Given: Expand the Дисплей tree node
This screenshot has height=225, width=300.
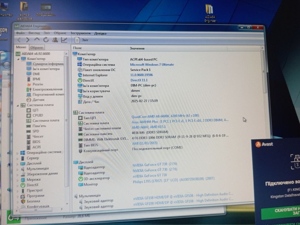Looking at the screenshot, I should [17, 164].
